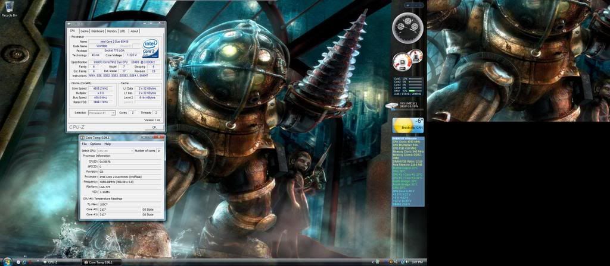Switch to the Cache tab in CPU-Z
The height and width of the screenshot is (266, 610).
pyautogui.click(x=85, y=31)
